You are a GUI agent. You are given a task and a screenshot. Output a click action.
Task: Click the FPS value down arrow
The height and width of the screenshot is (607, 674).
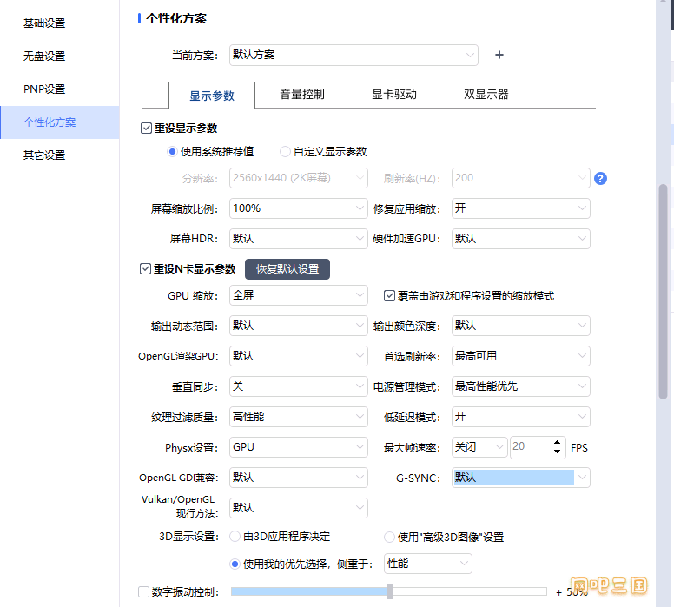(557, 452)
